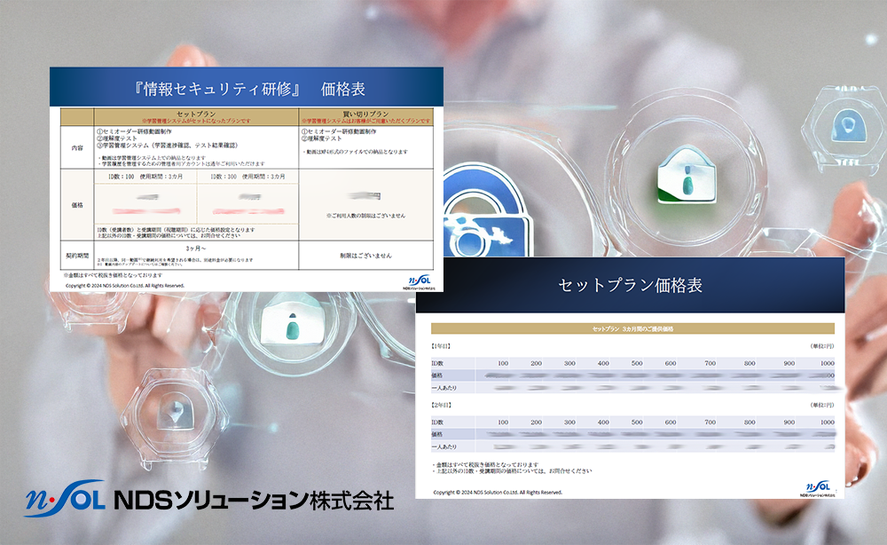Click the 契約期間 row label
This screenshot has width=887, height=545.
[x=77, y=255]
